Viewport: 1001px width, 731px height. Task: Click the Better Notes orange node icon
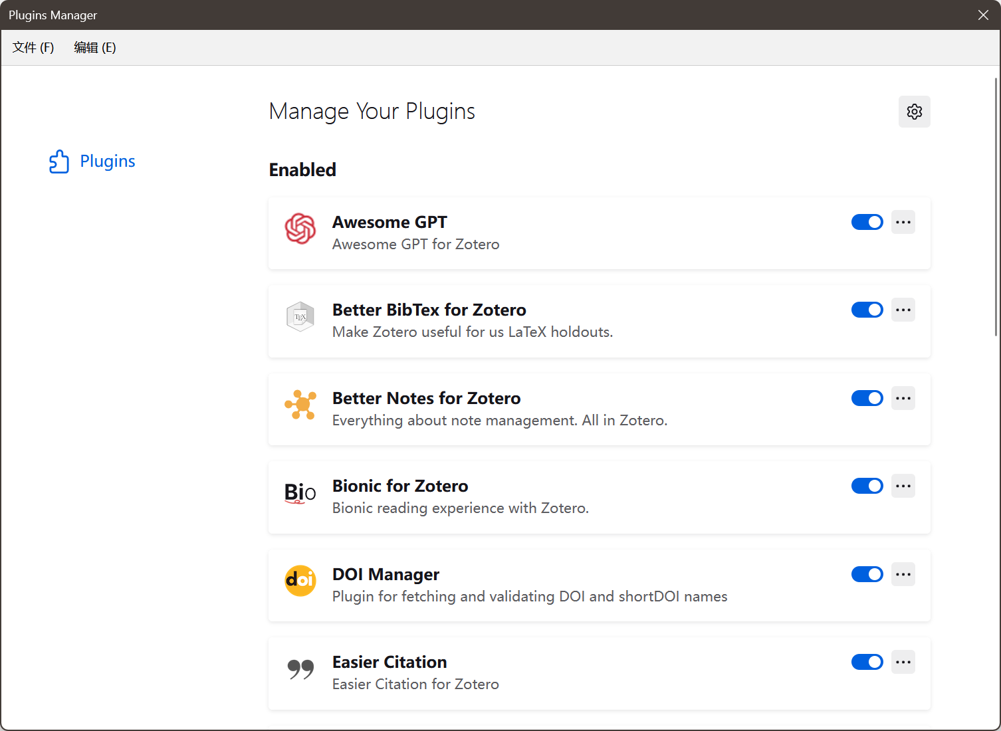tap(300, 405)
